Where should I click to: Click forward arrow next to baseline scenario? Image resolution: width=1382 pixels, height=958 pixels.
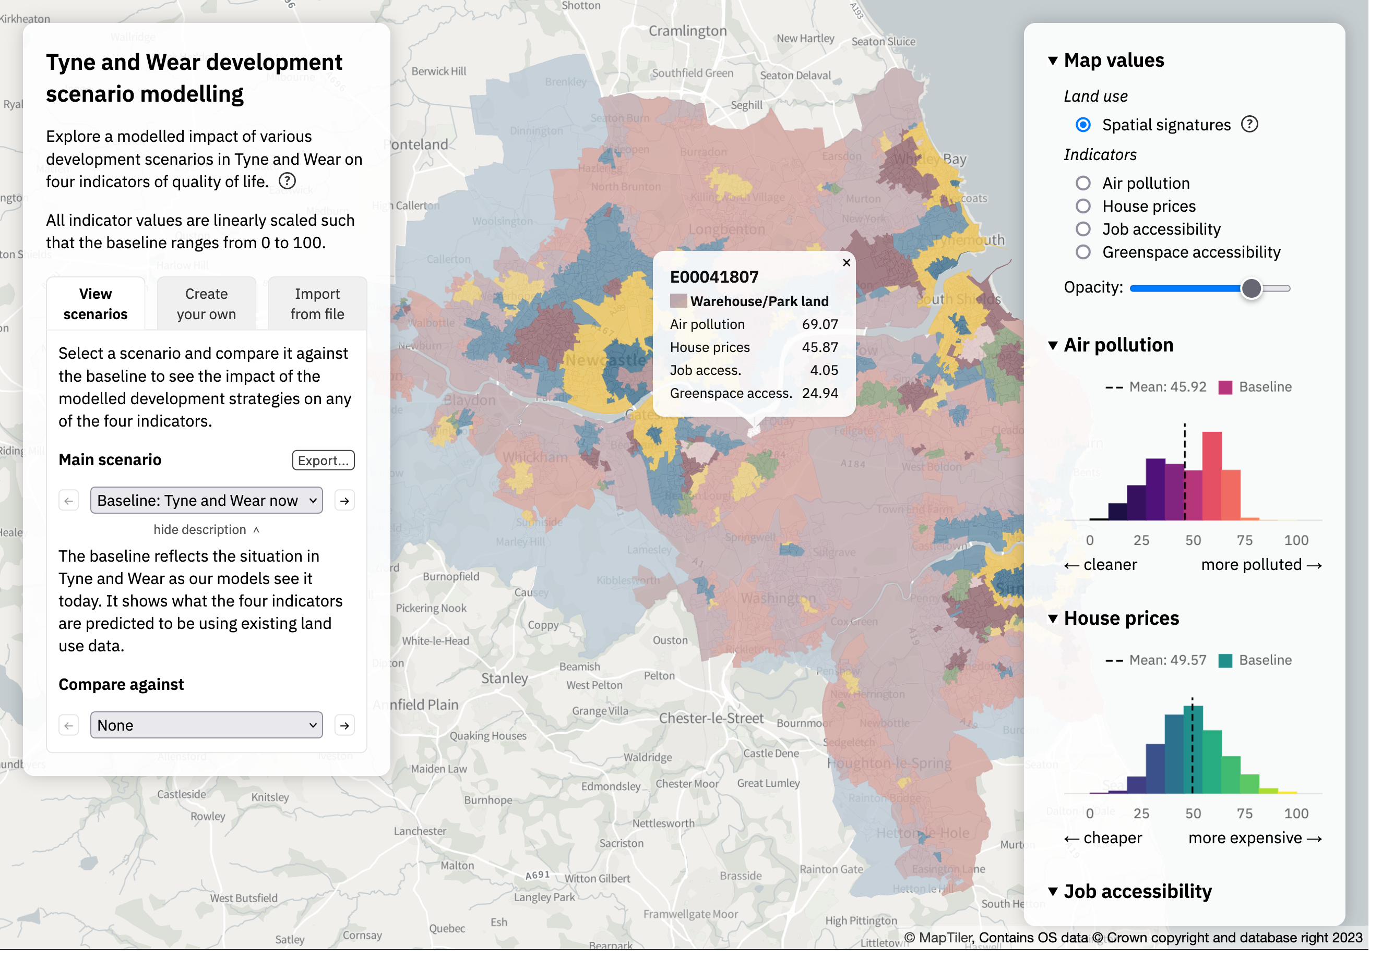[x=345, y=501]
